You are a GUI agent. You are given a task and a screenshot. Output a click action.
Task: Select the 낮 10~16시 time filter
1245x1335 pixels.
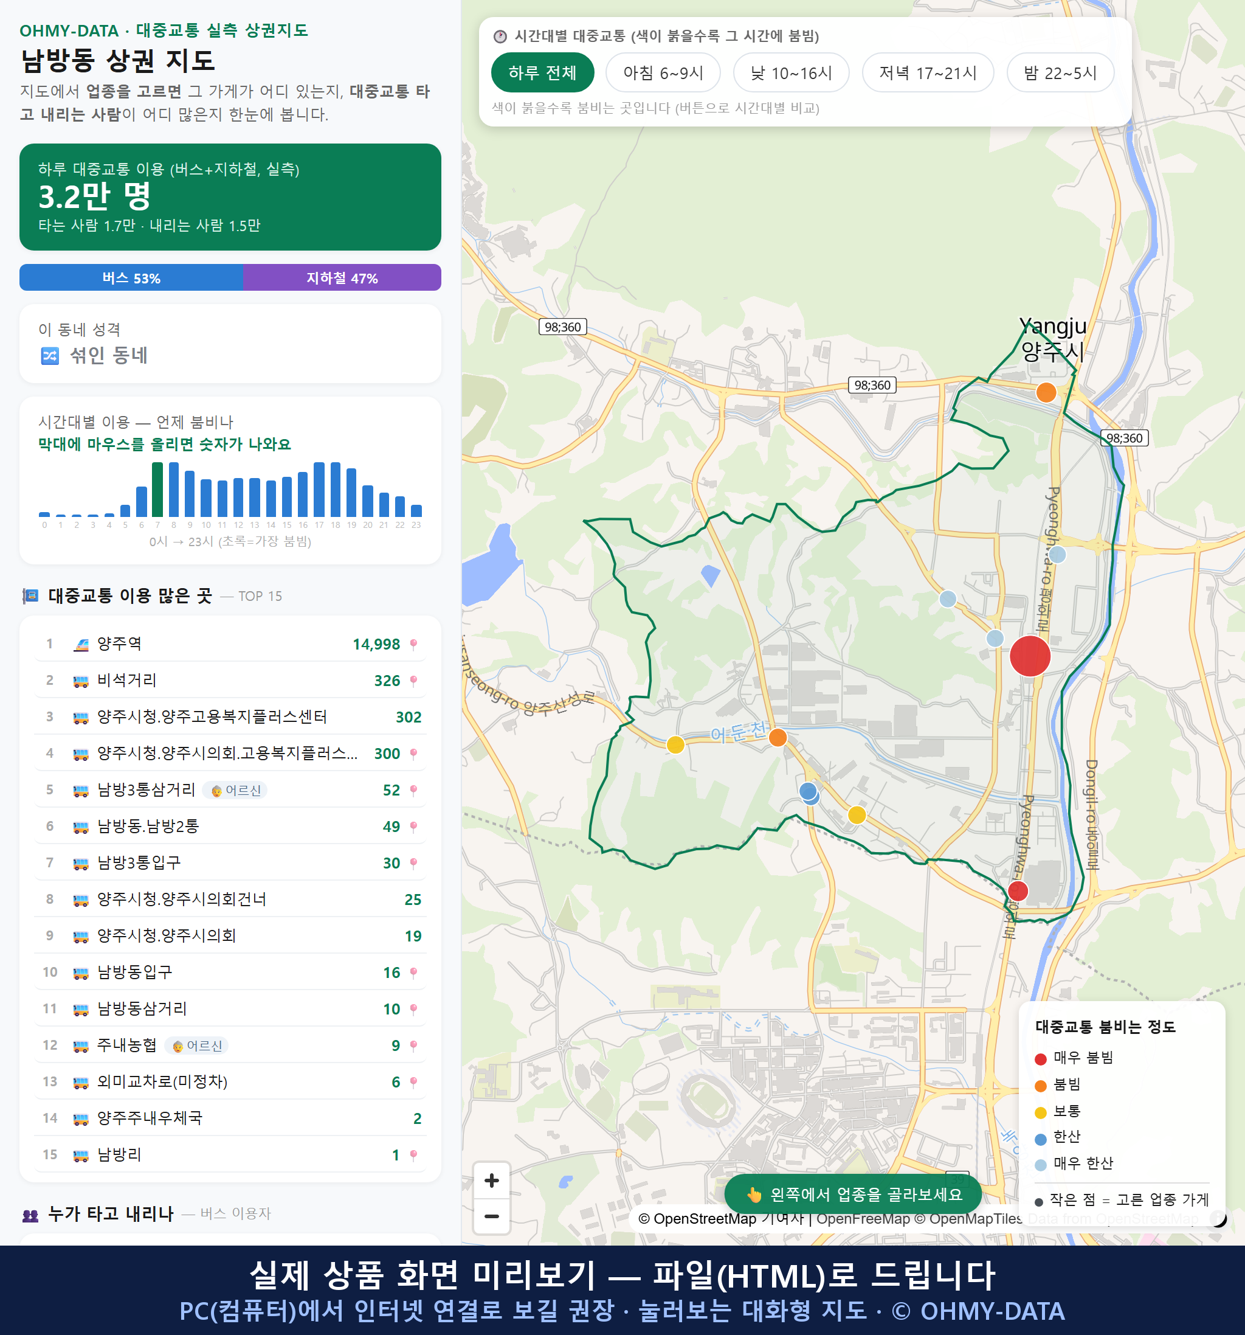coord(791,72)
